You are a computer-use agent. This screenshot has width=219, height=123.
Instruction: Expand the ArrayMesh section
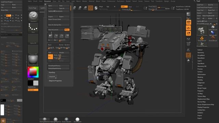click(201, 55)
